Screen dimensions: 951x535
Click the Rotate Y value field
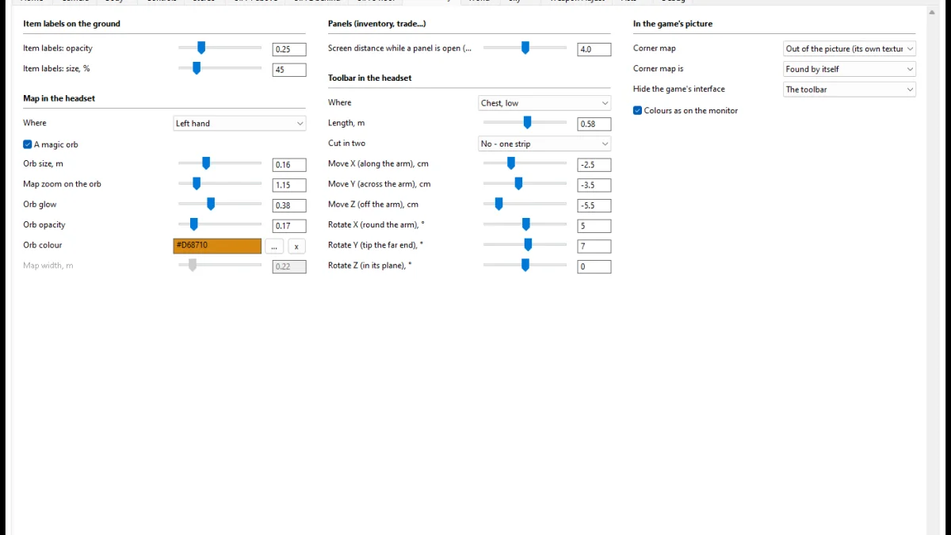[x=594, y=246]
